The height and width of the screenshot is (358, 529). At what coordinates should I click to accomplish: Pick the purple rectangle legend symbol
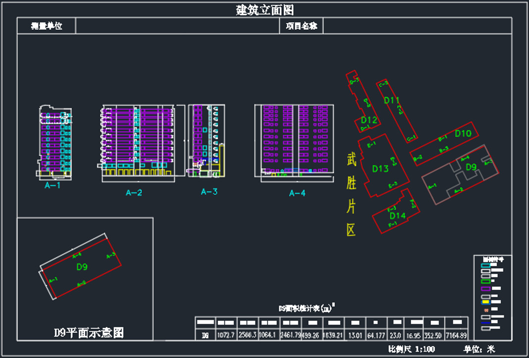[x=485, y=289]
